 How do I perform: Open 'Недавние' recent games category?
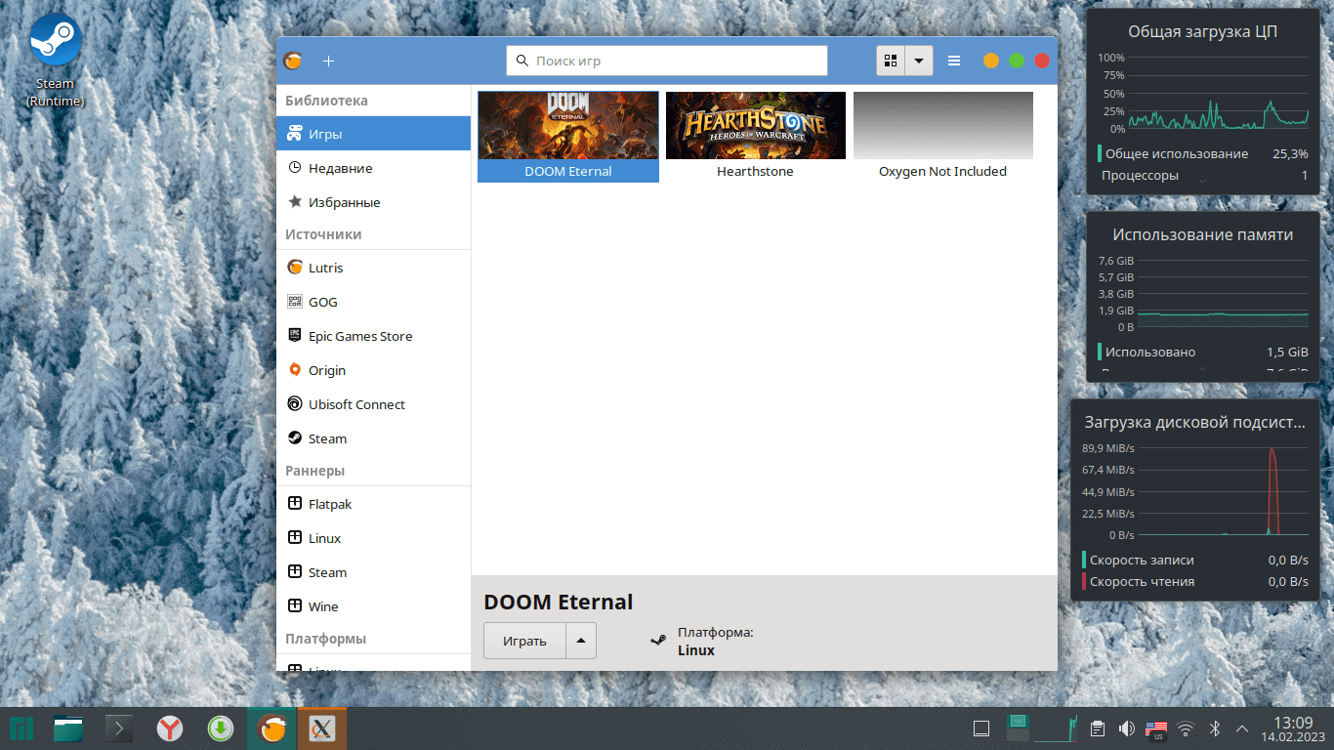373,168
